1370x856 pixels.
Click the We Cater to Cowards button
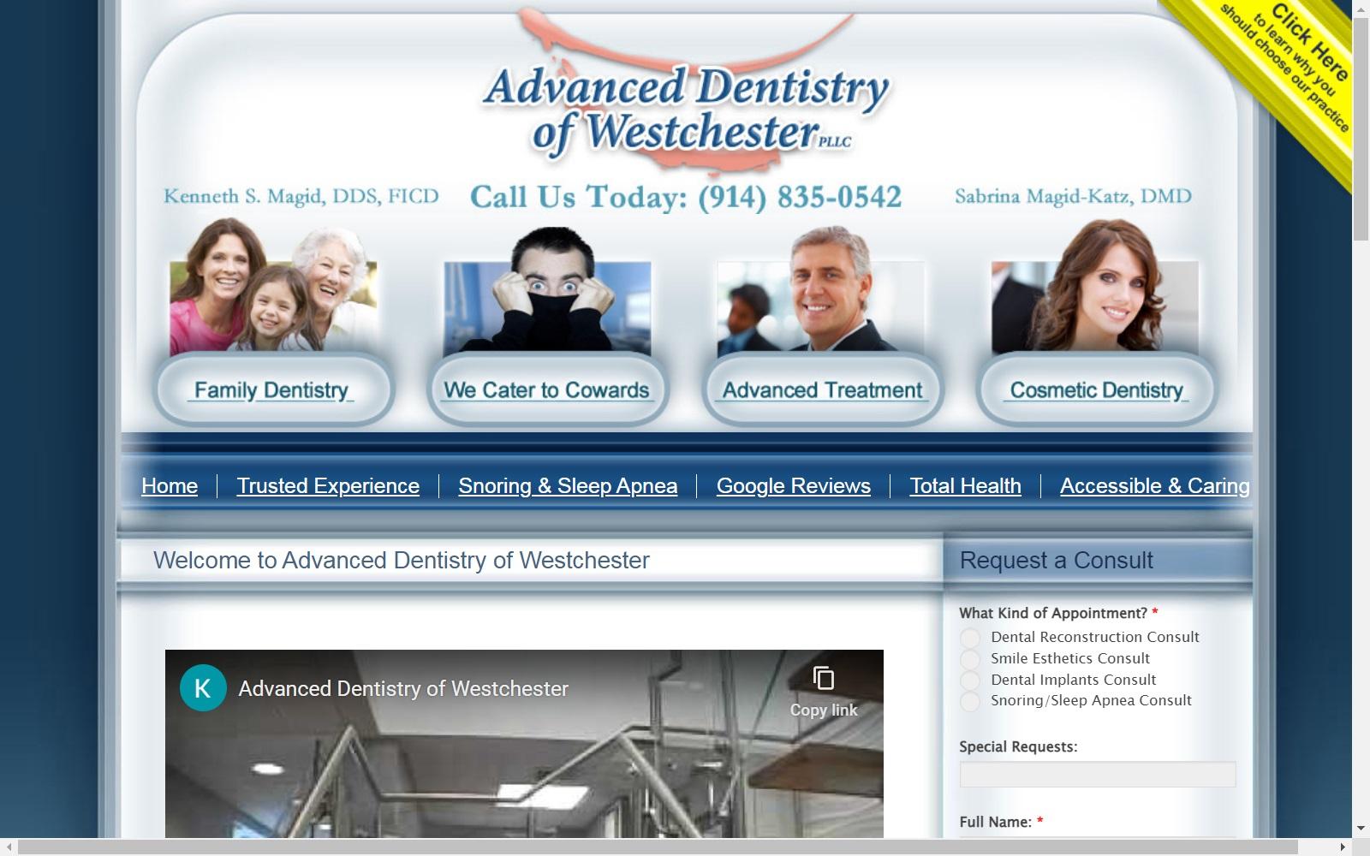(548, 390)
